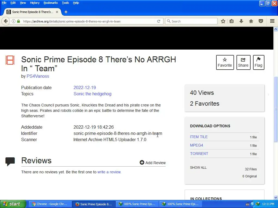
Task: Flag this item with the Flag button
Action: tap(258, 63)
